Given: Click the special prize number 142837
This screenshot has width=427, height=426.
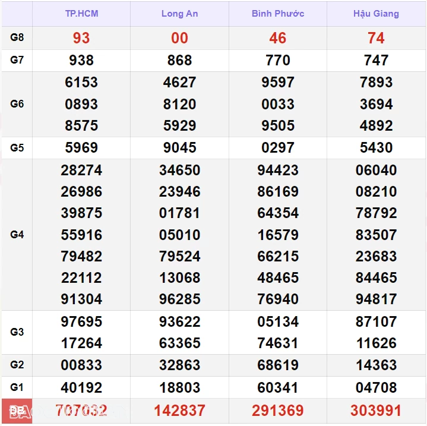Looking at the screenshot, I should (179, 411).
